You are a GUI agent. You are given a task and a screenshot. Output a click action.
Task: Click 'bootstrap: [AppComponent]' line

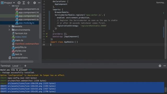pos(65,37)
